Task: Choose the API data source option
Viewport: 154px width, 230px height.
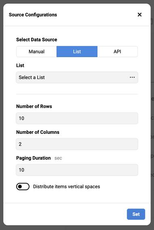Action: tap(118, 52)
